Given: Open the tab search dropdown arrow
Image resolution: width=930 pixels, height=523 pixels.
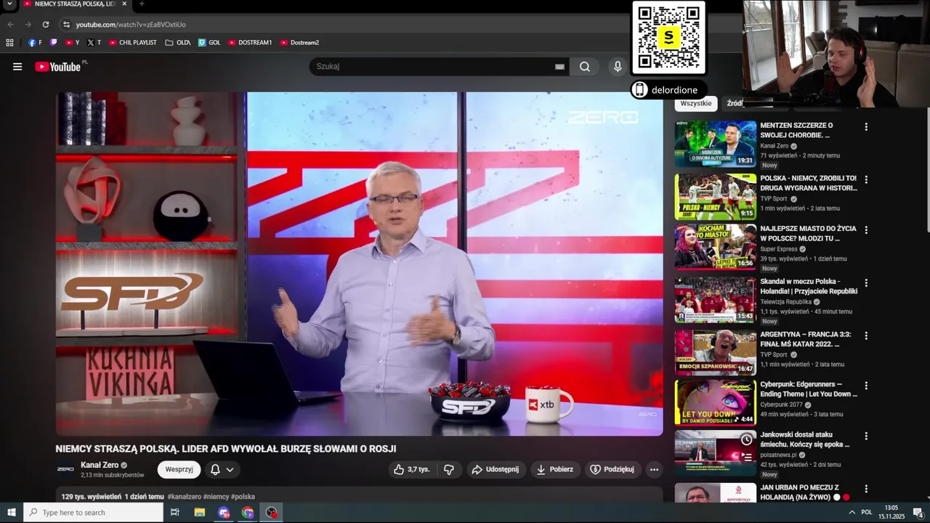Looking at the screenshot, I should (9, 4).
